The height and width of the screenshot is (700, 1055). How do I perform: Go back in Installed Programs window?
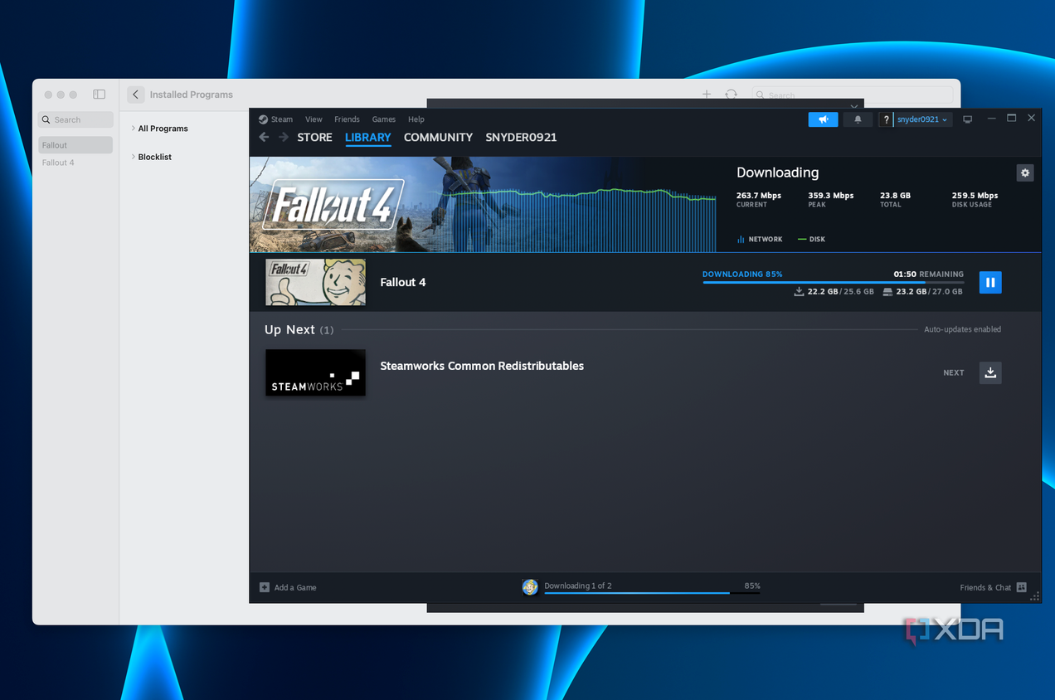136,95
